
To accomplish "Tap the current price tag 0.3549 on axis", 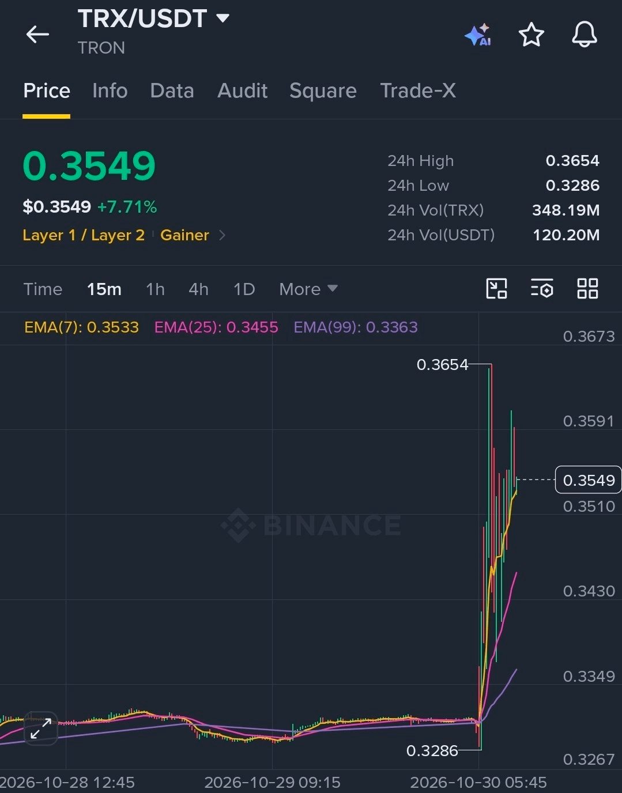I will [x=589, y=480].
